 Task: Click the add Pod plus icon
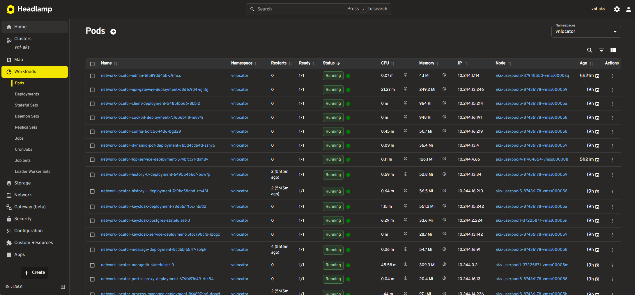coord(113,32)
